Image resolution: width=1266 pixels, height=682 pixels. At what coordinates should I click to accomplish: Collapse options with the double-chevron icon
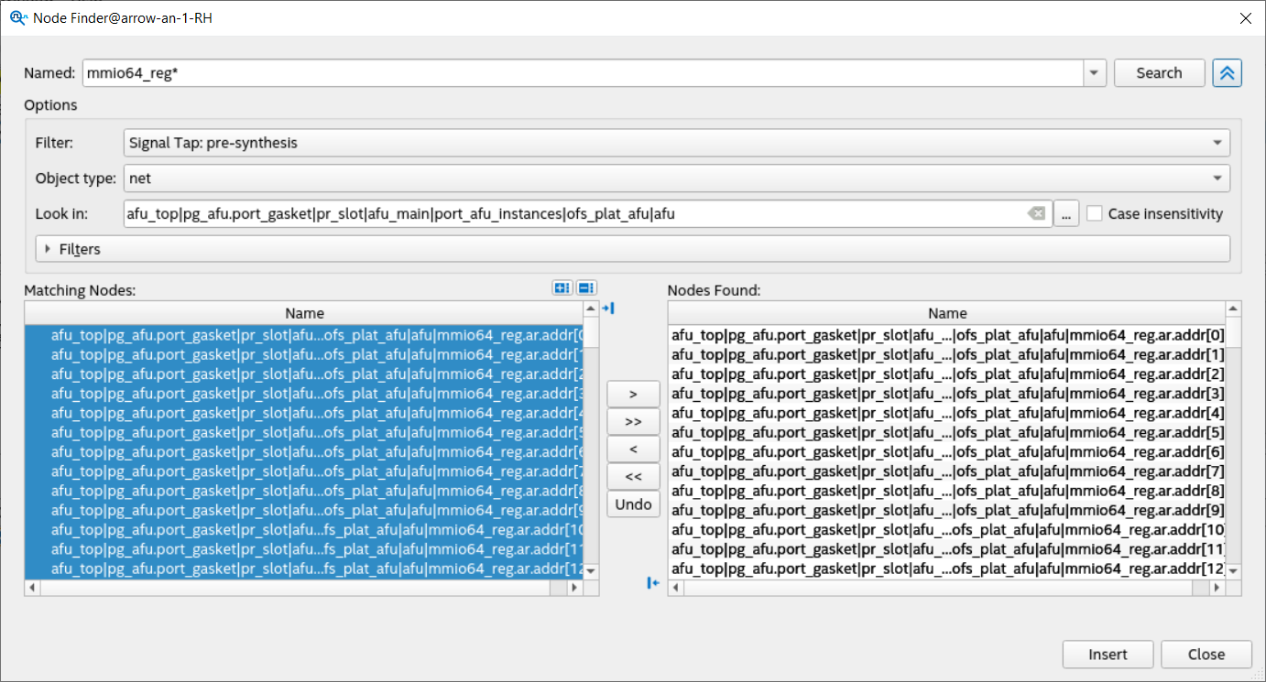pyautogui.click(x=1227, y=73)
